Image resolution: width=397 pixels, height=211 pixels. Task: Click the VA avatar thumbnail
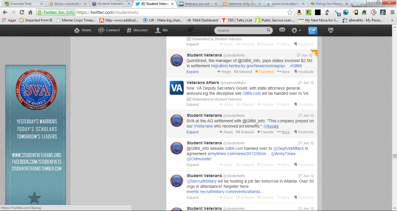[177, 88]
